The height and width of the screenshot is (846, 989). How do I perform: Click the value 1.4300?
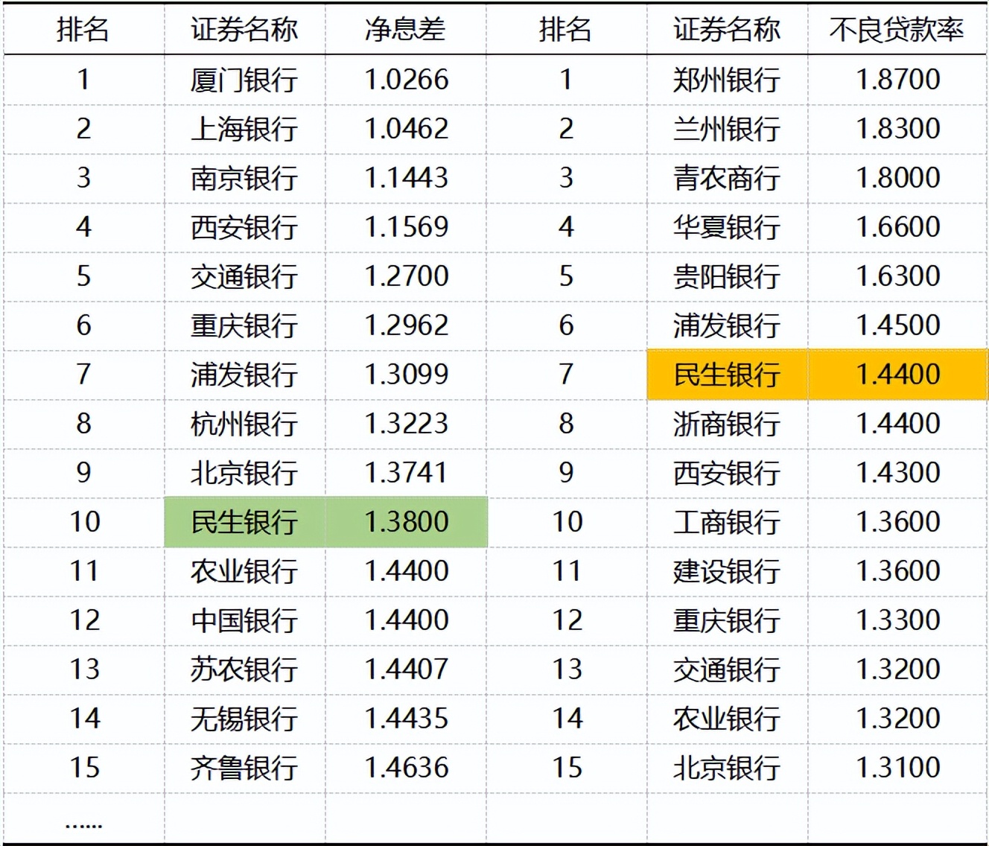(898, 472)
